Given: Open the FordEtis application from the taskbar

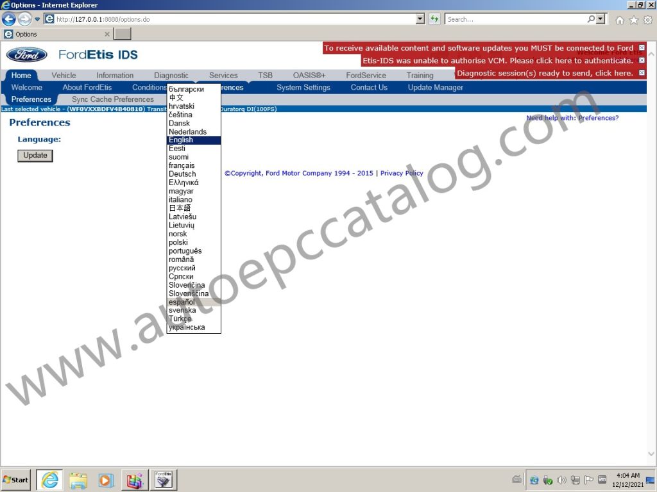Looking at the screenshot, I should [x=163, y=479].
